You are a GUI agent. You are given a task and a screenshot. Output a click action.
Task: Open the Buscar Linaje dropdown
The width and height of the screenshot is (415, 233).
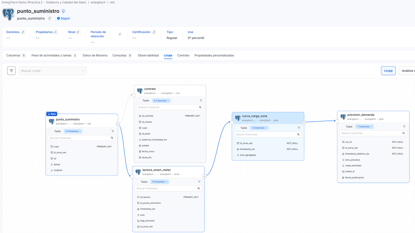pos(53,71)
